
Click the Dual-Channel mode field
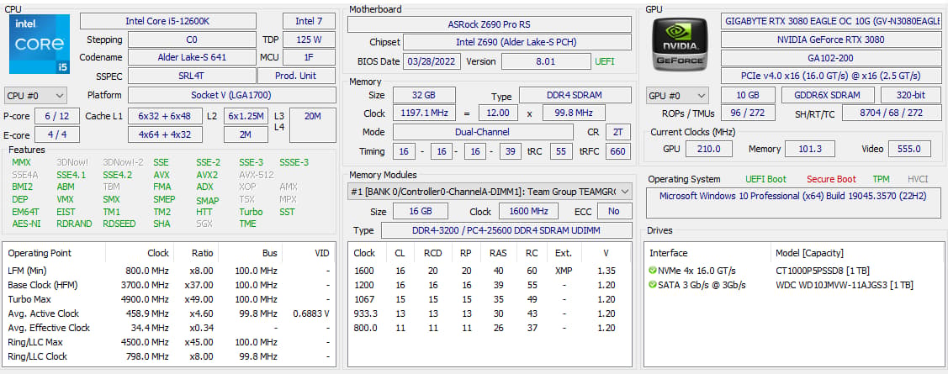(483, 132)
